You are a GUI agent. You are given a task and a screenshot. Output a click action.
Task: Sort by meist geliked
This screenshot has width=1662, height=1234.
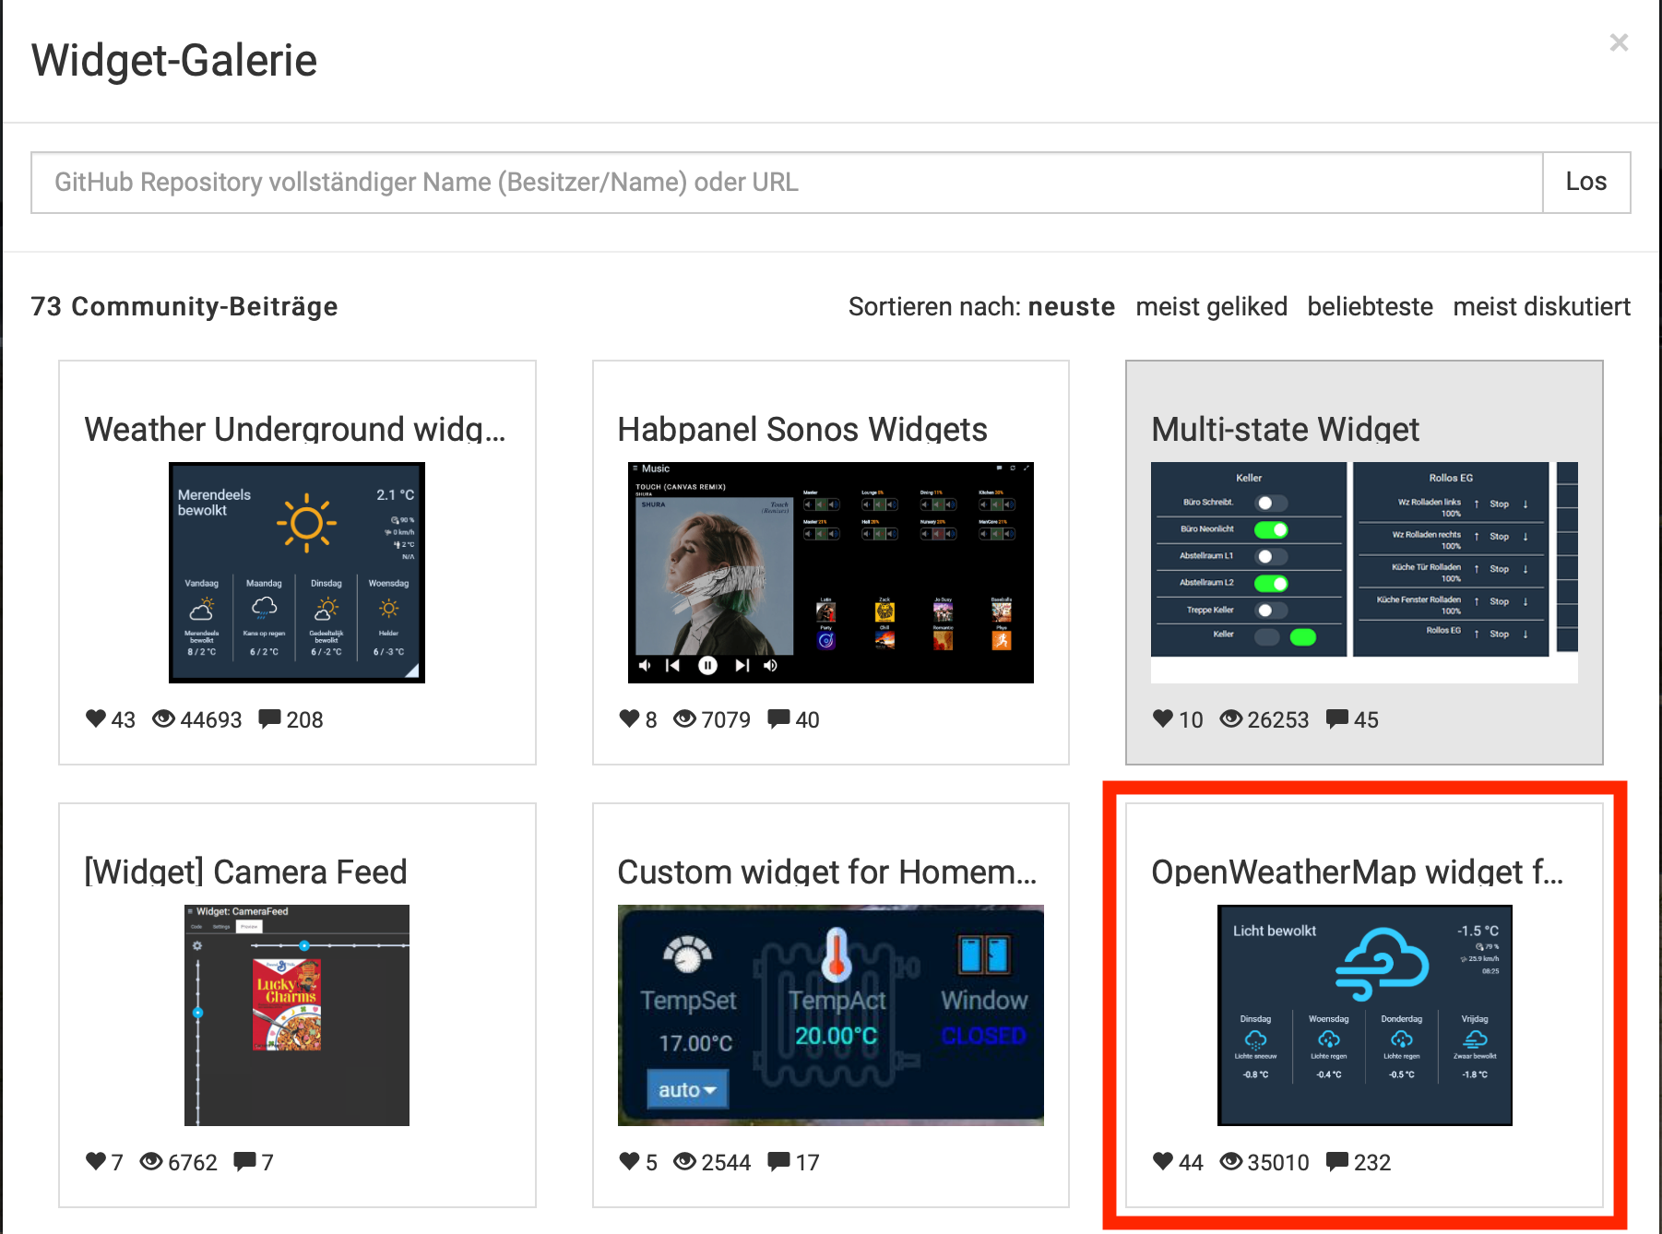coord(1211,306)
